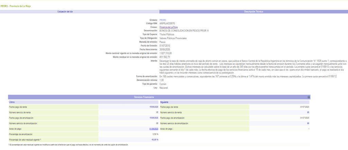Click the Siguiente column header
348x150 pixels.
tap(235, 102)
